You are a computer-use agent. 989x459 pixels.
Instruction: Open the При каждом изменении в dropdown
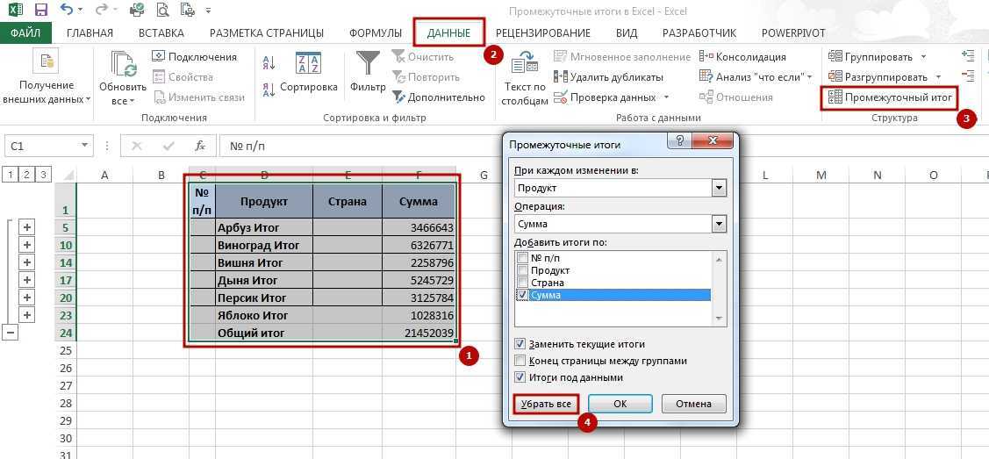tap(719, 188)
